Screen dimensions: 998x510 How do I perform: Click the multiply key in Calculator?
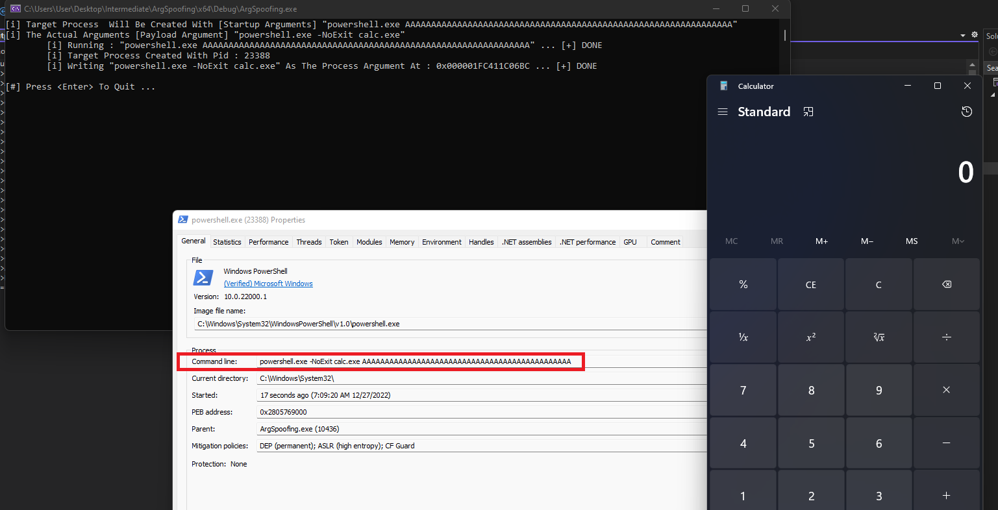pyautogui.click(x=946, y=390)
